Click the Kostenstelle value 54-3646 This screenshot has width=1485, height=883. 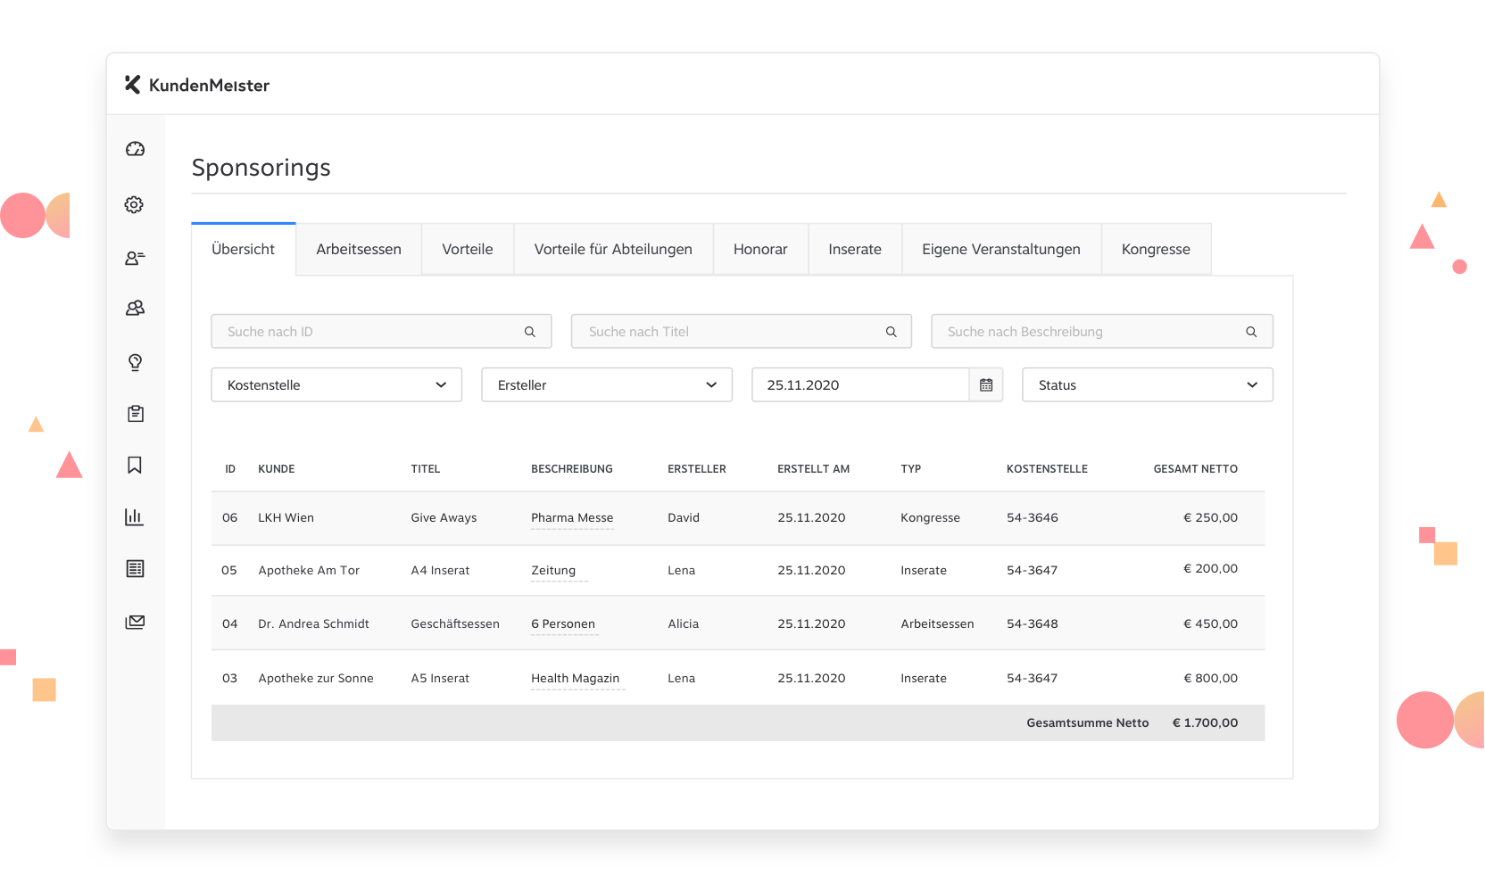click(1033, 518)
